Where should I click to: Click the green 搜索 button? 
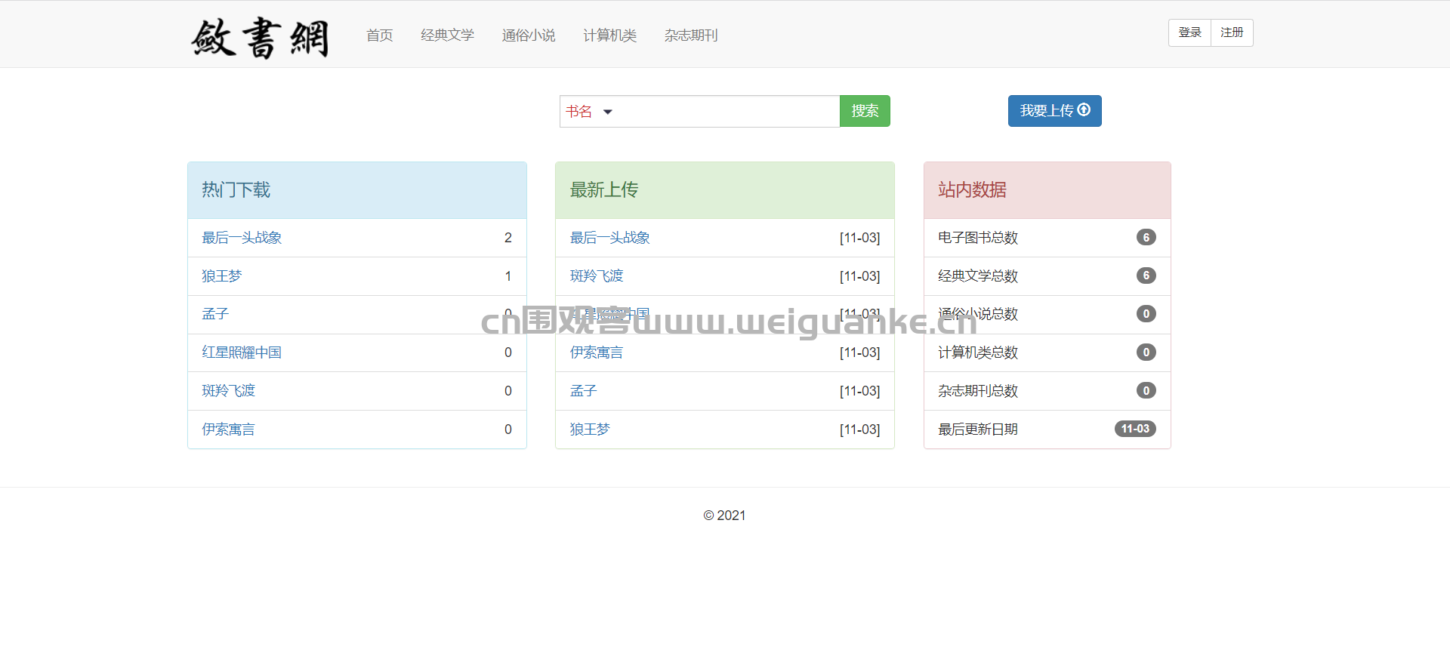coord(865,111)
